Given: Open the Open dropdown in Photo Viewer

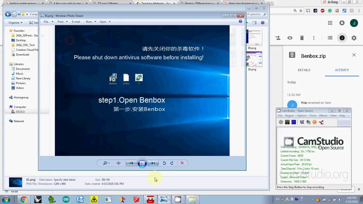Looking at the screenshot, I should tap(105, 22).
